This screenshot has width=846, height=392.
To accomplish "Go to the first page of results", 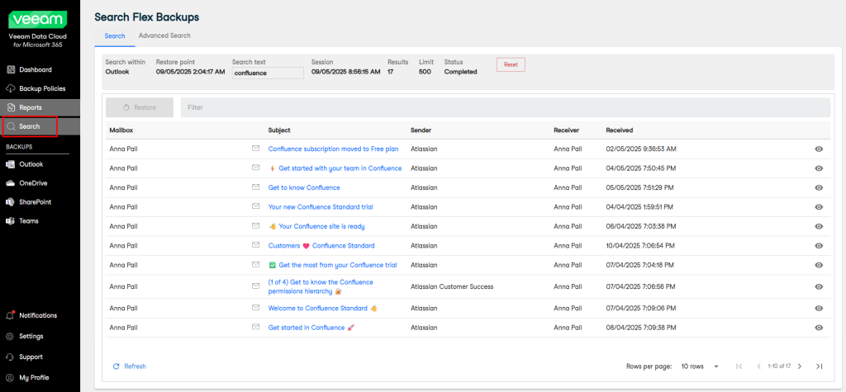I will (739, 366).
